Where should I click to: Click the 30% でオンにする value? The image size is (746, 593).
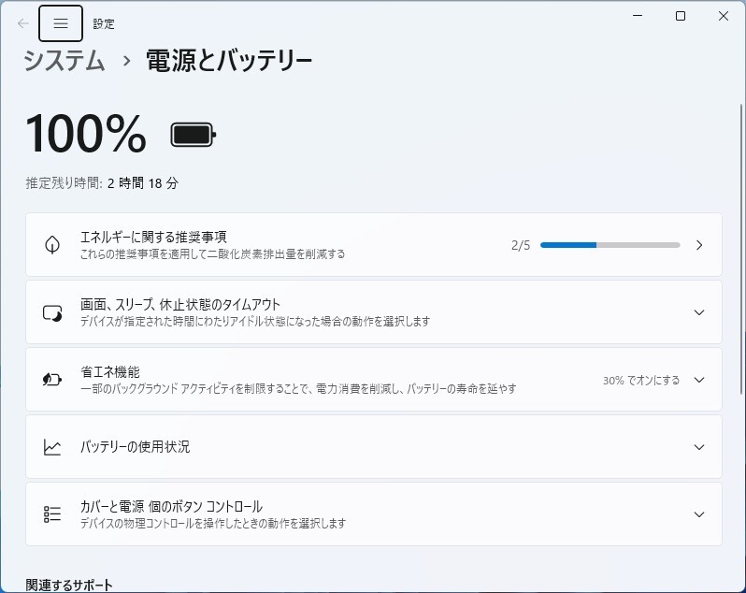641,381
